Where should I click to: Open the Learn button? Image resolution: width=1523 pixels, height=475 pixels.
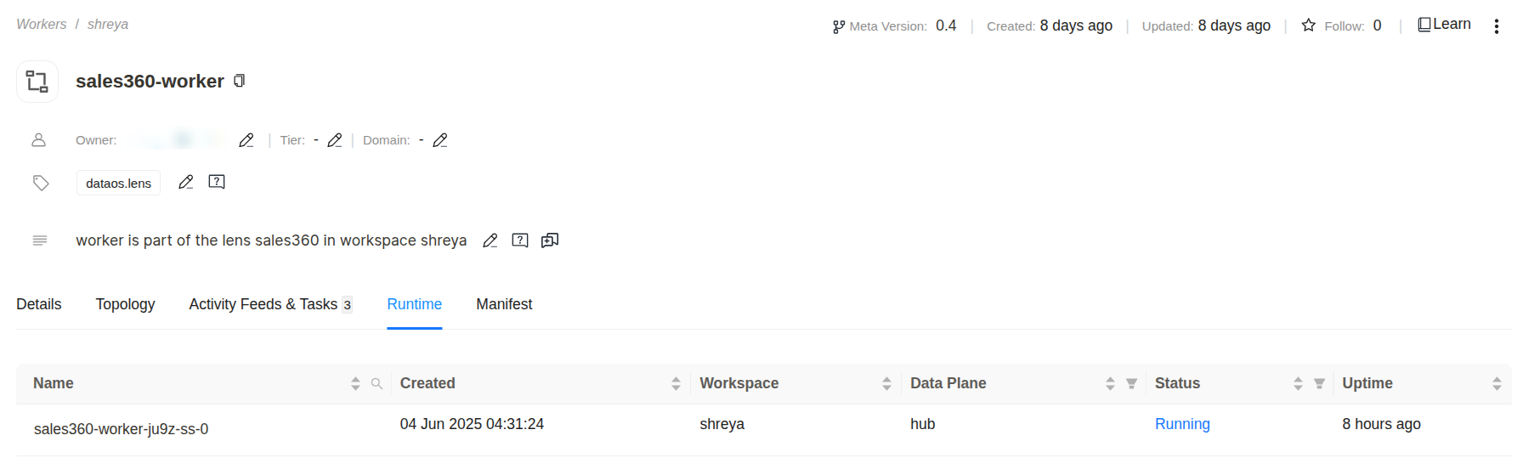tap(1444, 25)
